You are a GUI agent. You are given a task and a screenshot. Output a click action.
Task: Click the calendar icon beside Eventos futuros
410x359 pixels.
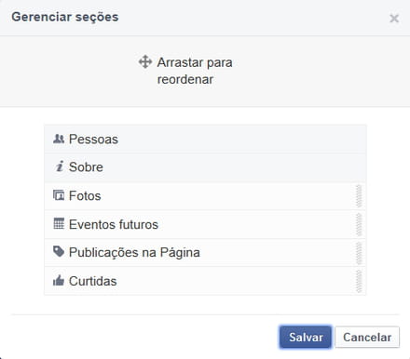(x=59, y=223)
